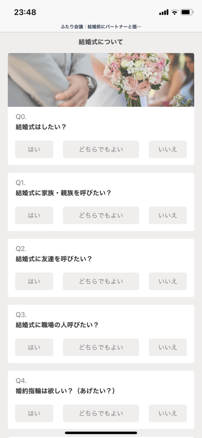202x438 pixels.
Task: Select いいえ for Q4 婚約指輪は欲しい
Action: 168,413
